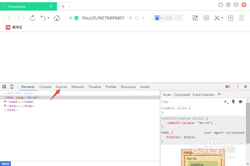Open the downloads icon
The height and width of the screenshot is (166, 250).
(x=231, y=18)
